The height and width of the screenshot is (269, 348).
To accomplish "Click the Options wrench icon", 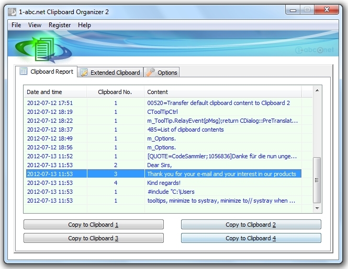I will tap(150, 73).
